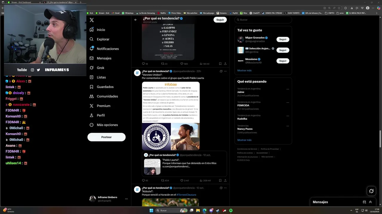
Task: Click Grok icon on Aldosivi post
Action: click(x=221, y=188)
